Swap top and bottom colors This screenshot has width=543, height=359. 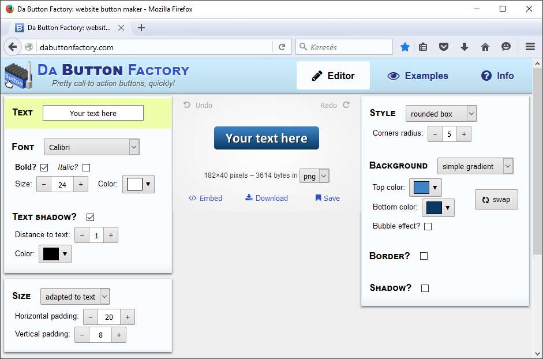click(x=496, y=200)
